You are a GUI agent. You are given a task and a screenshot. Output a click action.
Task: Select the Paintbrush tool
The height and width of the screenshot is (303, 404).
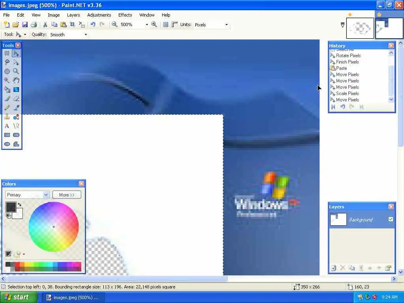coord(7,98)
